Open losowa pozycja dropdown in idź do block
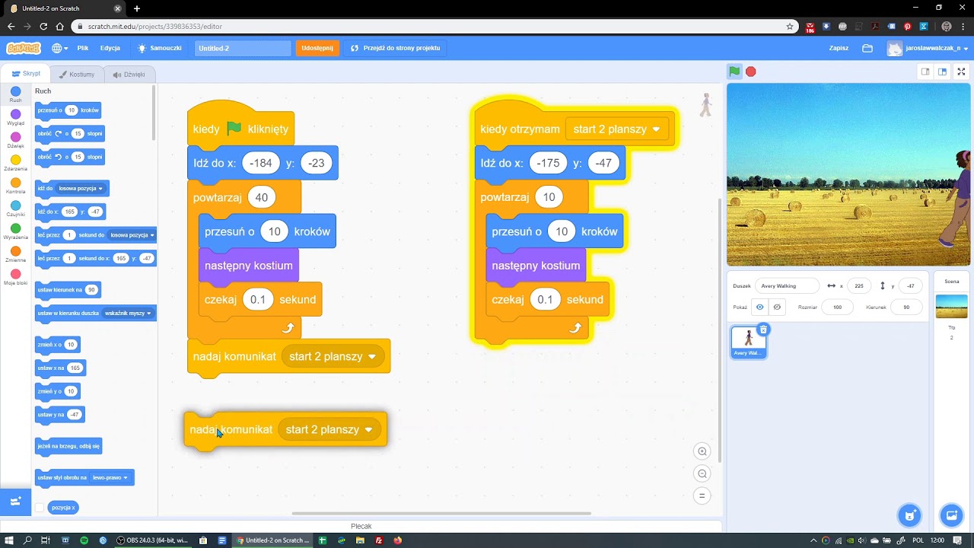 [x=81, y=188]
